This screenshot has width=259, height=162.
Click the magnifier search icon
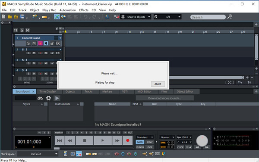230,17
